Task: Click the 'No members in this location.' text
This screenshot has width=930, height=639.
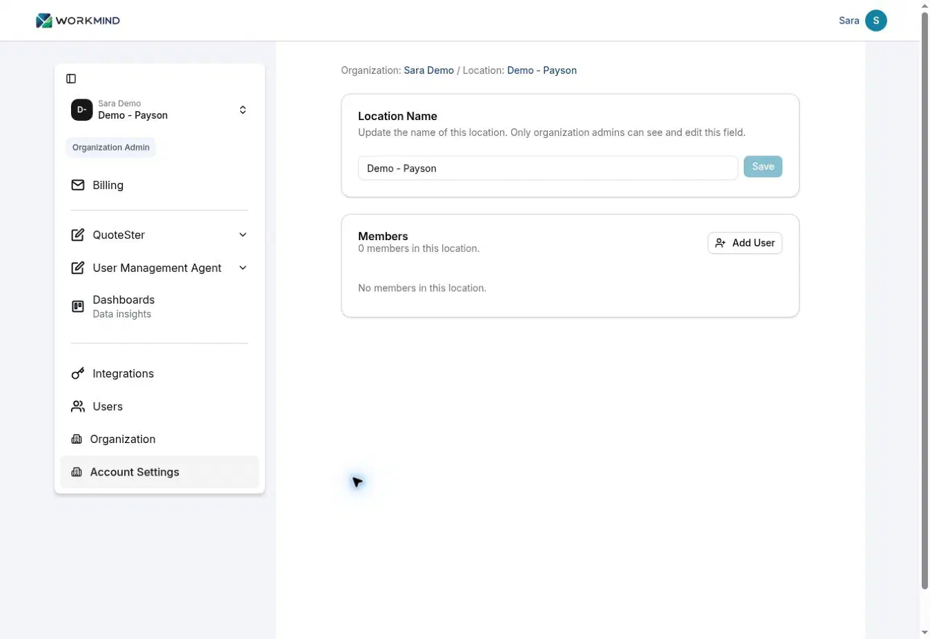Action: 422,288
